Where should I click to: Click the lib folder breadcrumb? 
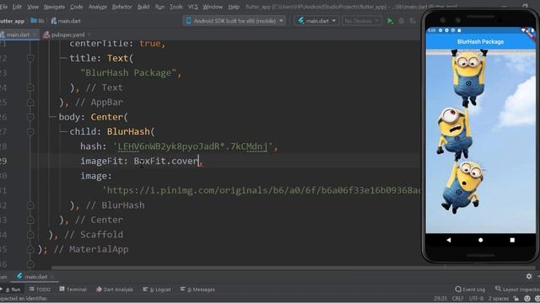37,21
